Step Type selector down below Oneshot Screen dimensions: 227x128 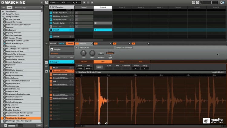(x=110, y=56)
